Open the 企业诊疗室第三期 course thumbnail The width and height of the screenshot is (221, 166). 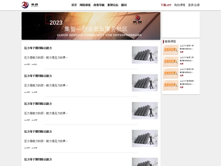click(171, 73)
